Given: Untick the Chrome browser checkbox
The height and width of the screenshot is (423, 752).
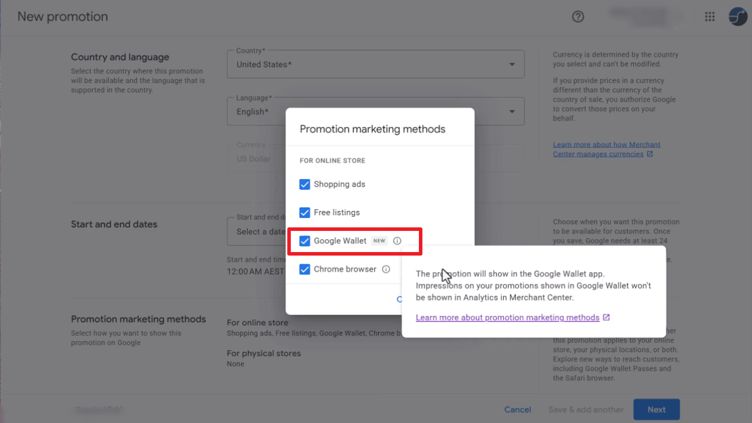Looking at the screenshot, I should [x=304, y=269].
